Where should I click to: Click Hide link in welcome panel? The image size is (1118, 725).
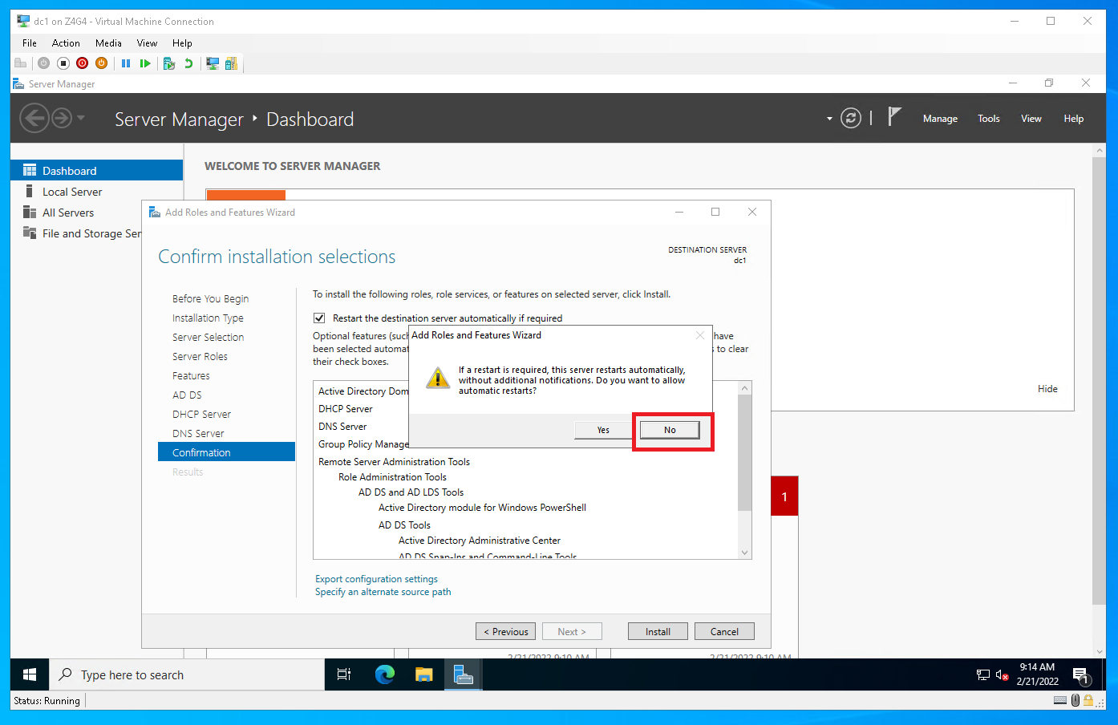point(1047,389)
